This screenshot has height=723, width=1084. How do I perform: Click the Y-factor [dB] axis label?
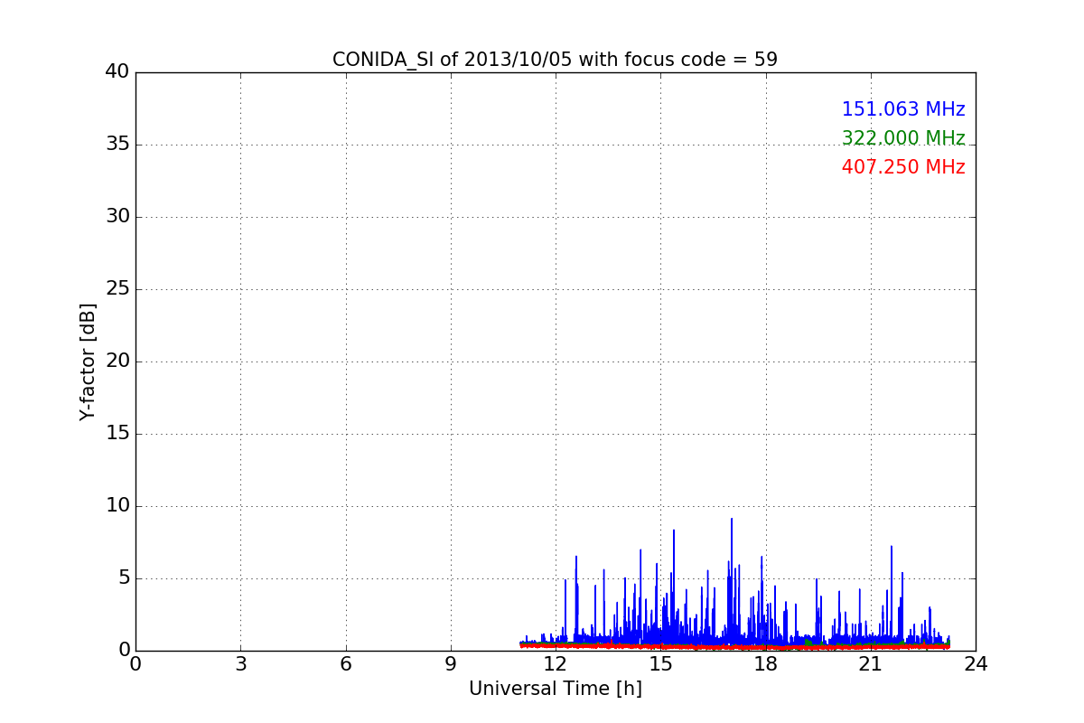click(88, 361)
